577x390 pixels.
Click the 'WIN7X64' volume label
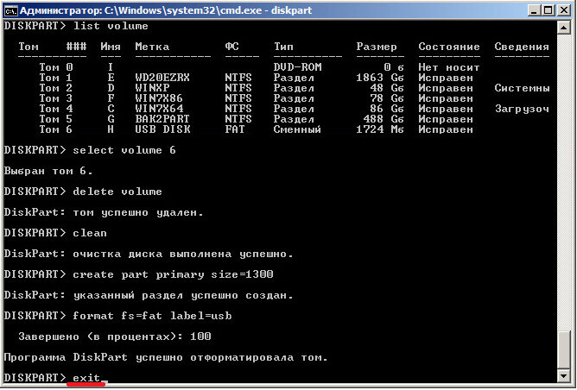(x=159, y=109)
